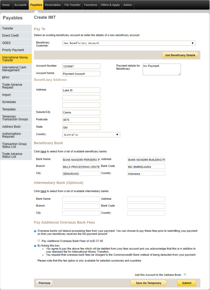This screenshot has width=210, height=290.
Task: Go back with the Previous button
Action: point(44,283)
